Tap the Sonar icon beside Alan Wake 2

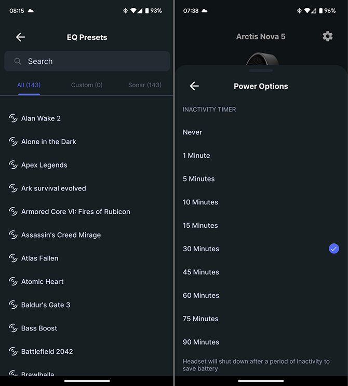(14, 118)
